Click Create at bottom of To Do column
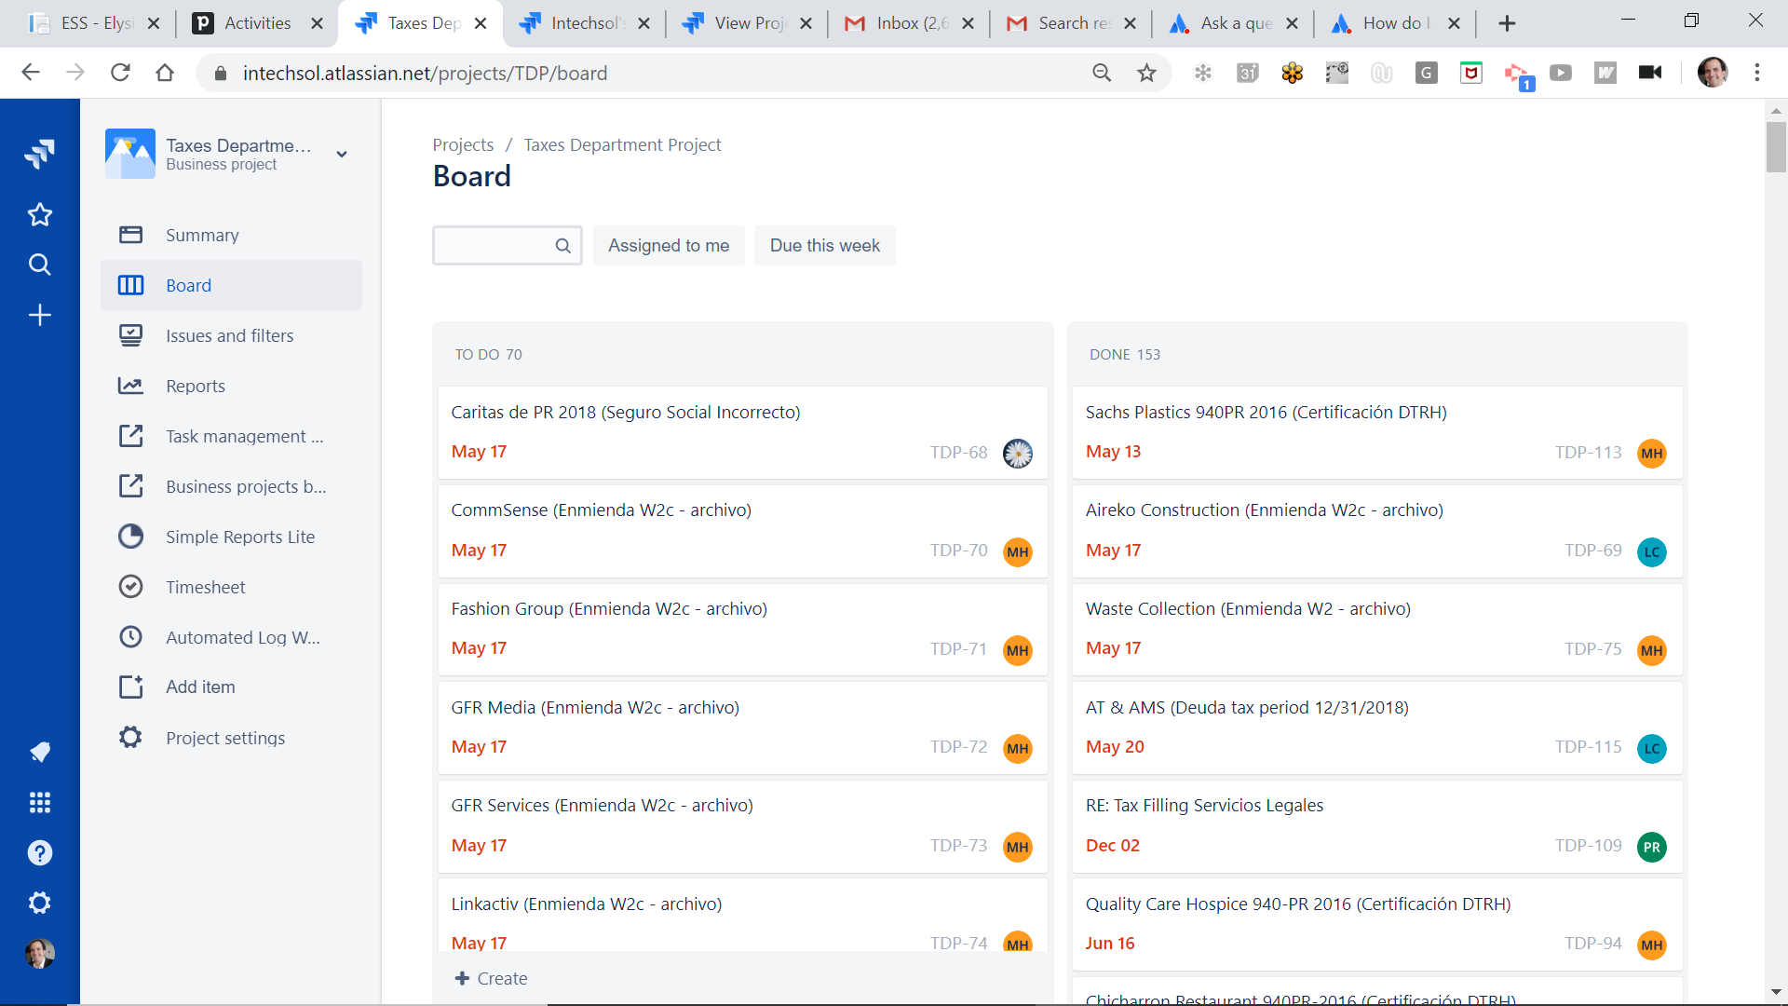This screenshot has height=1006, width=1788. [x=491, y=978]
